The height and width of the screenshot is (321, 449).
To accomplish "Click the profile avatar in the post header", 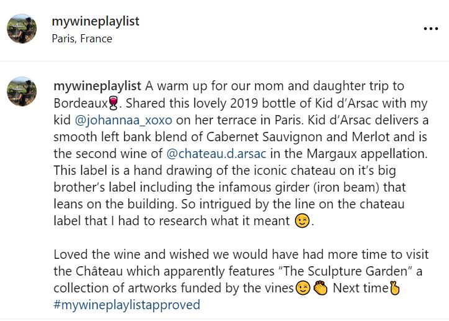I will pyautogui.click(x=21, y=29).
